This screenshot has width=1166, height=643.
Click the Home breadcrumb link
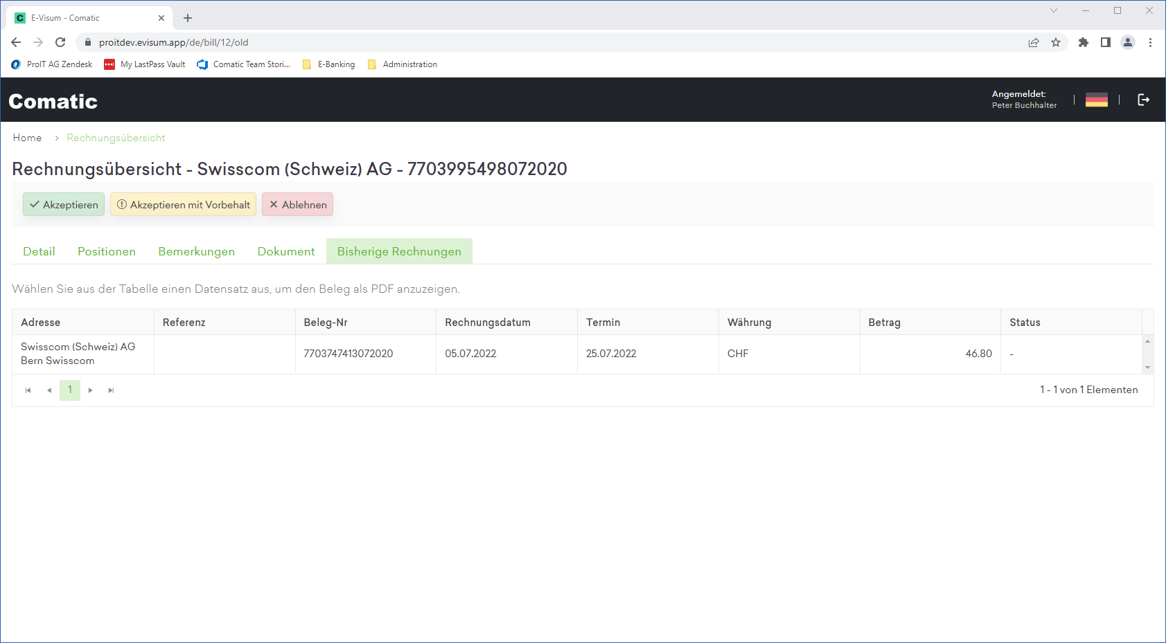(x=27, y=138)
